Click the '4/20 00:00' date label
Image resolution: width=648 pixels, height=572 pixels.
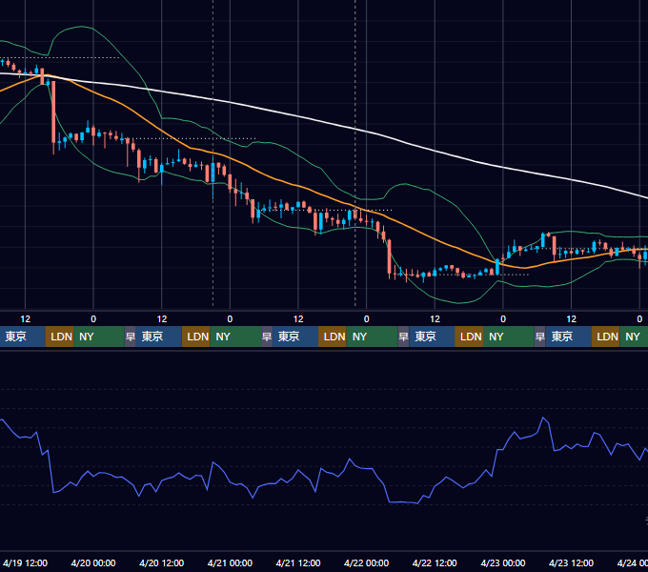[93, 562]
